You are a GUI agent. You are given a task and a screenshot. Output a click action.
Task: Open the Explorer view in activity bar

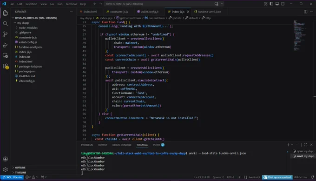pos(6,13)
